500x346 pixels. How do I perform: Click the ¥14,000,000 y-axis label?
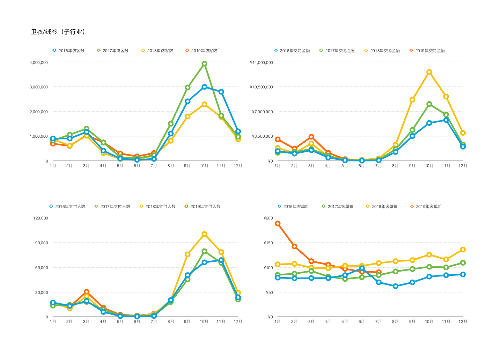(x=261, y=63)
